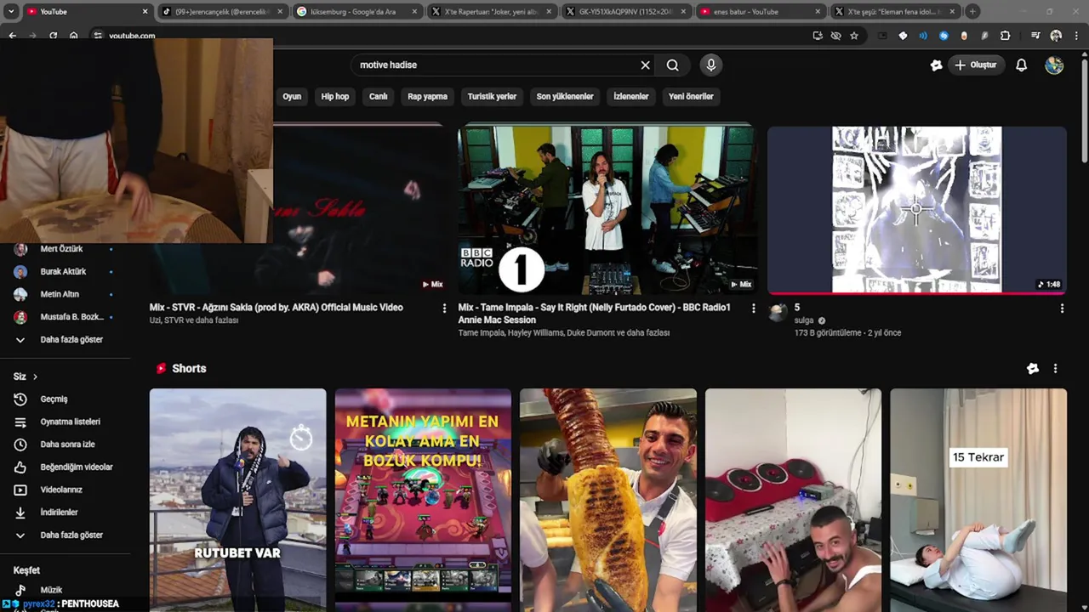Reload the page in Chrome
This screenshot has height=612, width=1089.
[53, 36]
